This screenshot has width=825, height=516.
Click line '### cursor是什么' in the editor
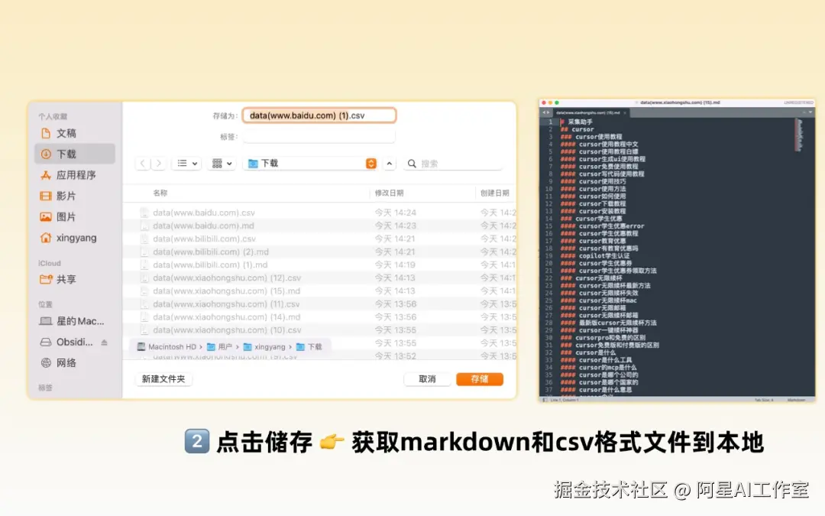click(x=587, y=352)
